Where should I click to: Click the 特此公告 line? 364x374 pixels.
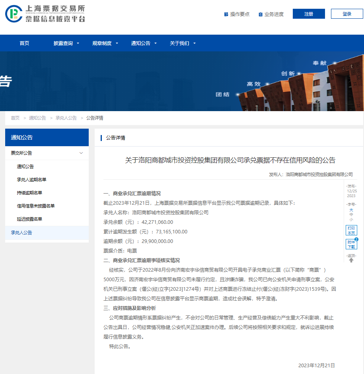coord(120,346)
